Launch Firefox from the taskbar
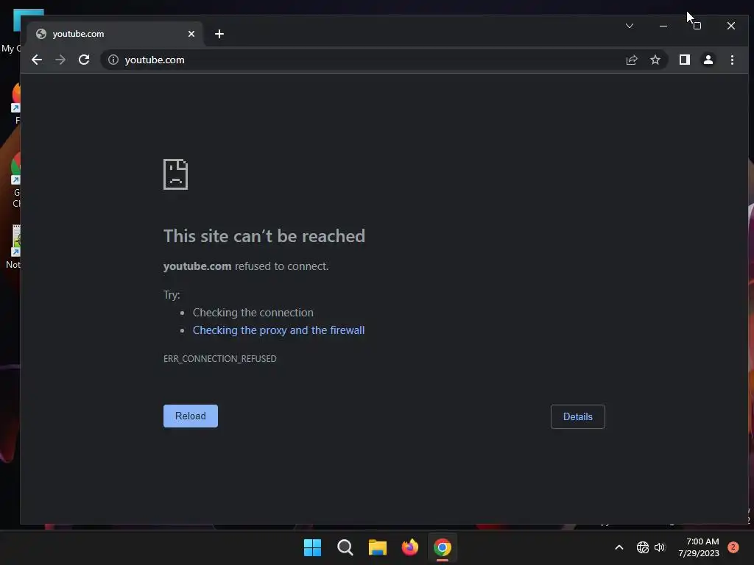Viewport: 754px width, 565px height. 409,547
